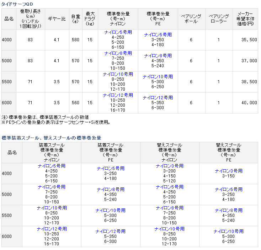The width and height of the screenshot is (261, 250).
Task: Click the 巻取り長さ column header
Action: (x=30, y=18)
